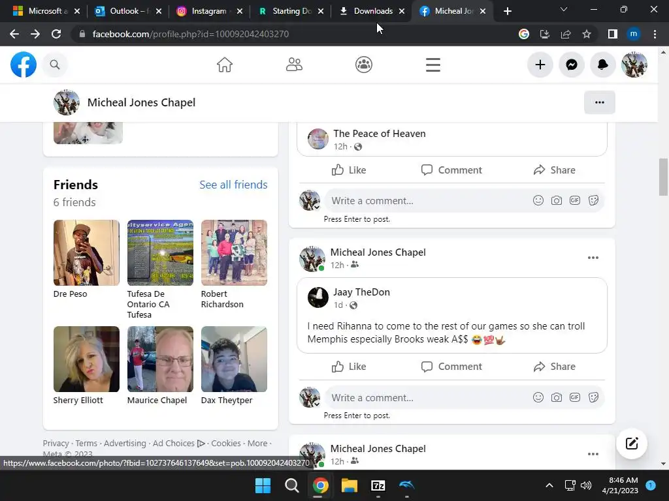Switch to Starting Do tab
This screenshot has width=669, height=501.
click(290, 11)
